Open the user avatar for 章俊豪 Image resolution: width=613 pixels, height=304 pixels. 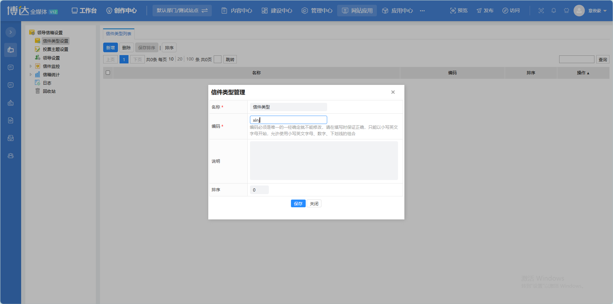pos(579,11)
